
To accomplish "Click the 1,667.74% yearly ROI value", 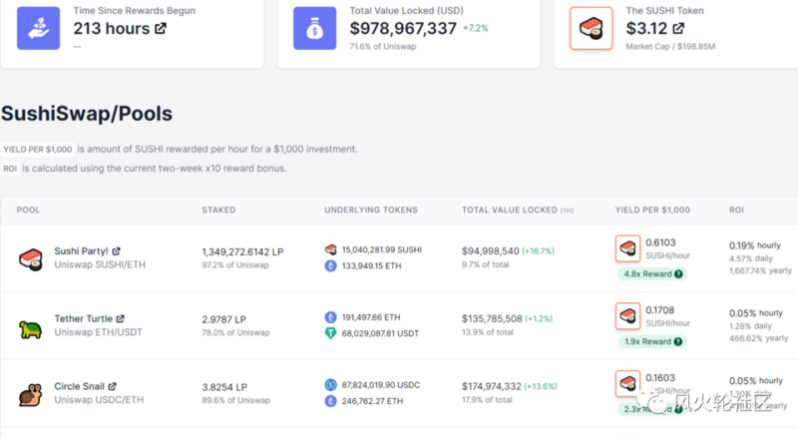I will coord(760,270).
